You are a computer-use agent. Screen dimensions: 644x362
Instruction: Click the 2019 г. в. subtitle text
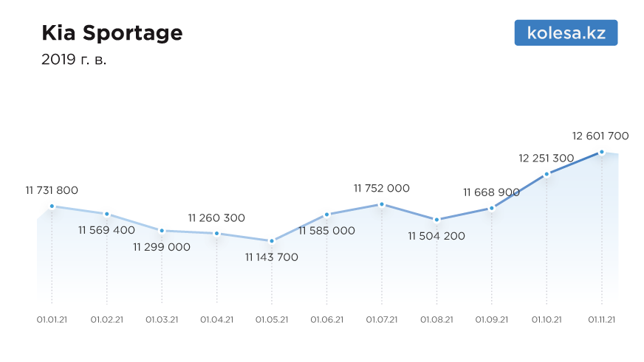(x=74, y=60)
